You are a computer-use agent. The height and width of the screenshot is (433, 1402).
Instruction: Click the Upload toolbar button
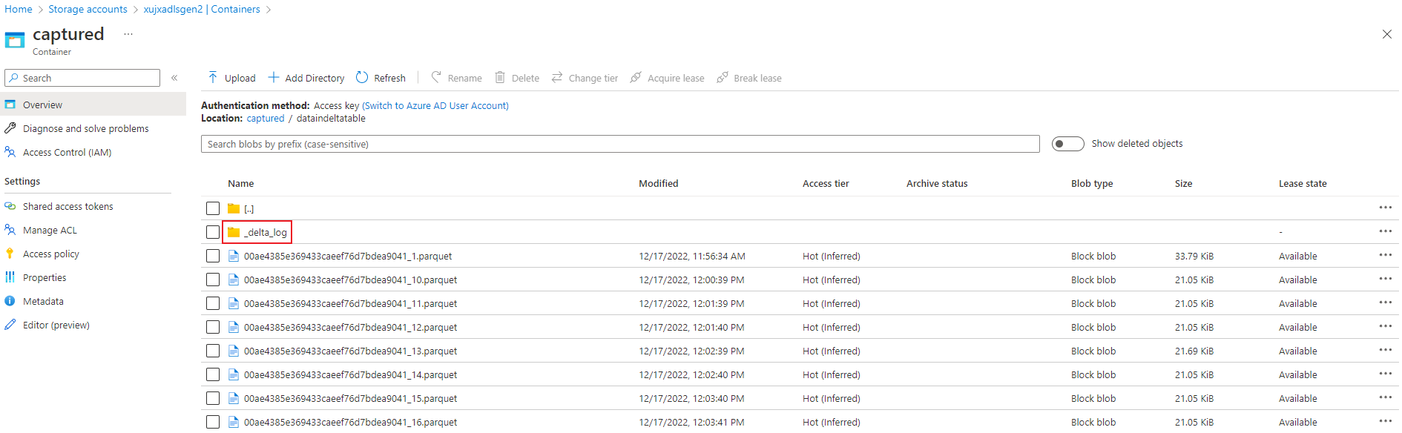pyautogui.click(x=231, y=78)
